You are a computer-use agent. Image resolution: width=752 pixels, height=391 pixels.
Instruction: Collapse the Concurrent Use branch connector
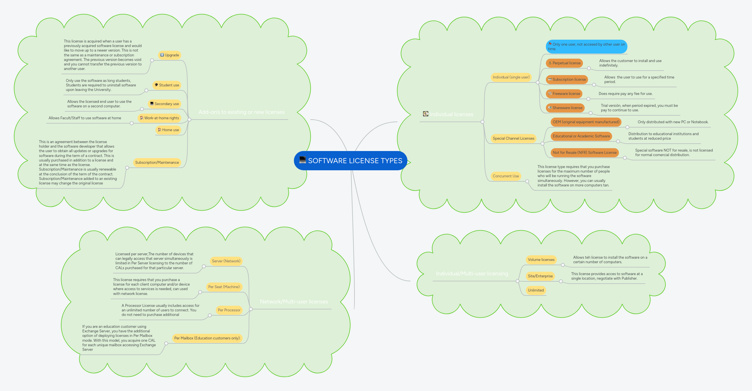pyautogui.click(x=527, y=181)
